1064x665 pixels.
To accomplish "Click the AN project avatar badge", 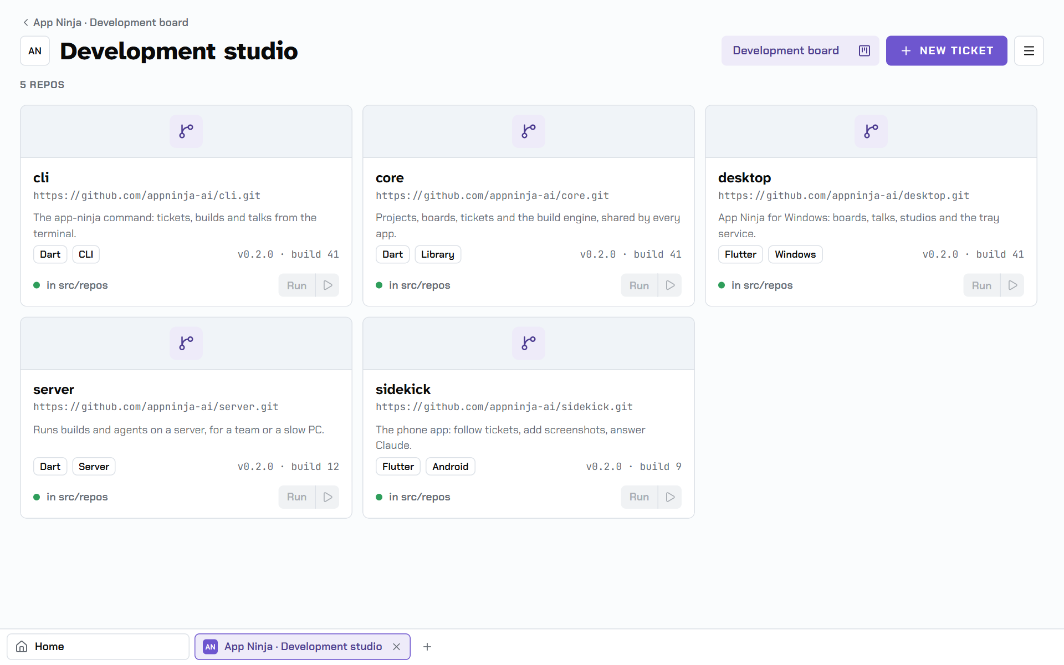I will click(35, 51).
